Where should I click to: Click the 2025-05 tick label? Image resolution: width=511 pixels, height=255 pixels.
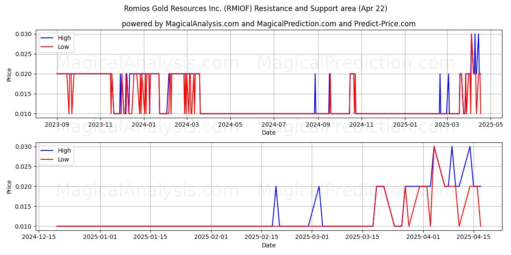pyautogui.click(x=490, y=125)
